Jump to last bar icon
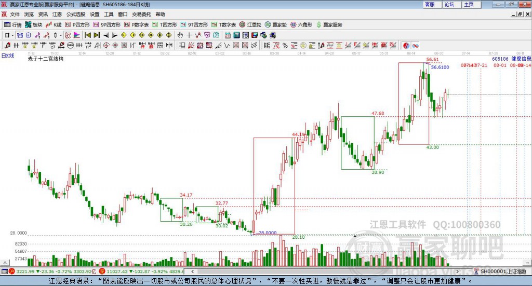The width and height of the screenshot is (532, 286). pyautogui.click(x=97, y=35)
